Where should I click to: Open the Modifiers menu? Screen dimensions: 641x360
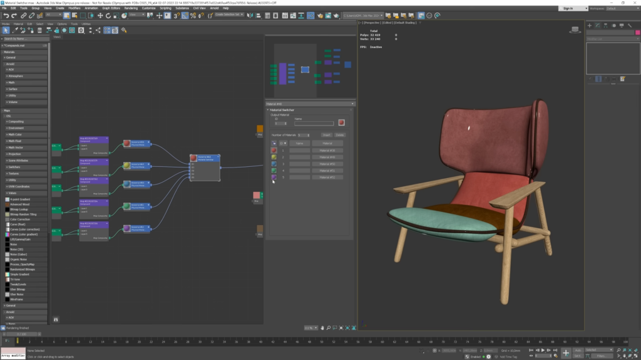pyautogui.click(x=74, y=8)
